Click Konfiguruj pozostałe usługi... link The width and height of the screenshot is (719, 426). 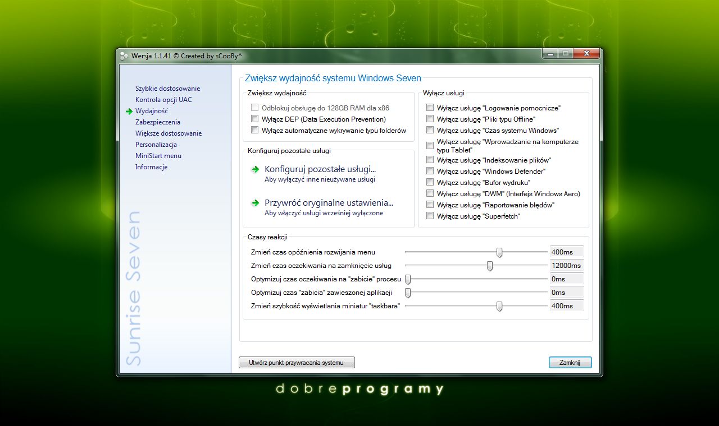320,169
